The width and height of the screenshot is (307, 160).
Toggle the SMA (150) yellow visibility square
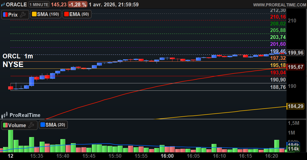(34, 14)
